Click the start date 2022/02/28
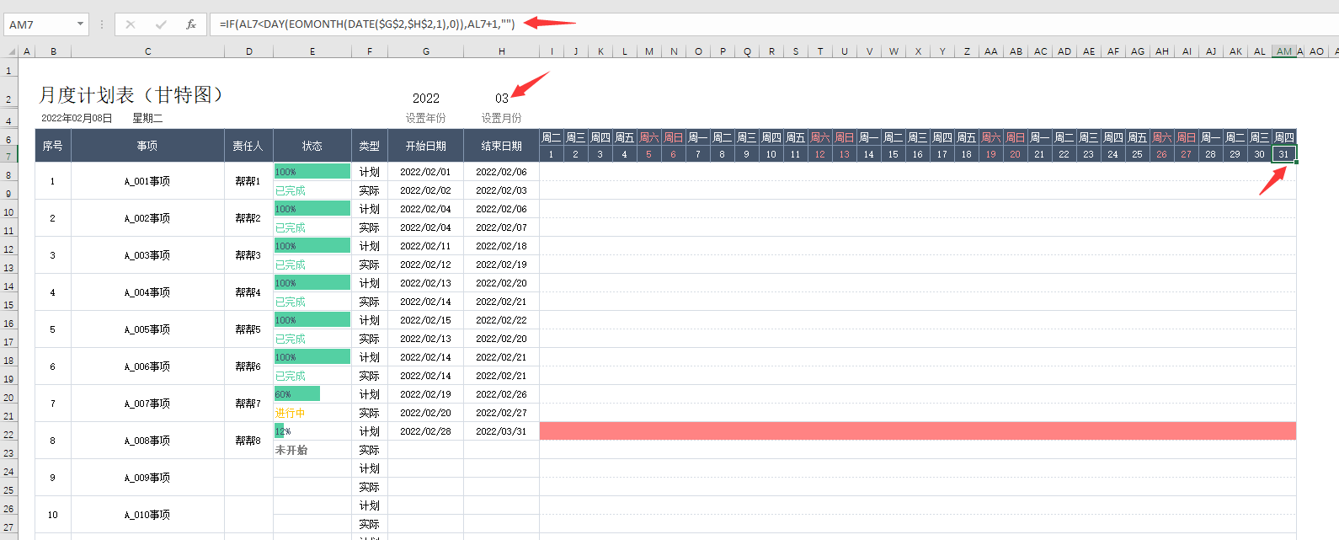This screenshot has width=1339, height=540. (x=426, y=431)
